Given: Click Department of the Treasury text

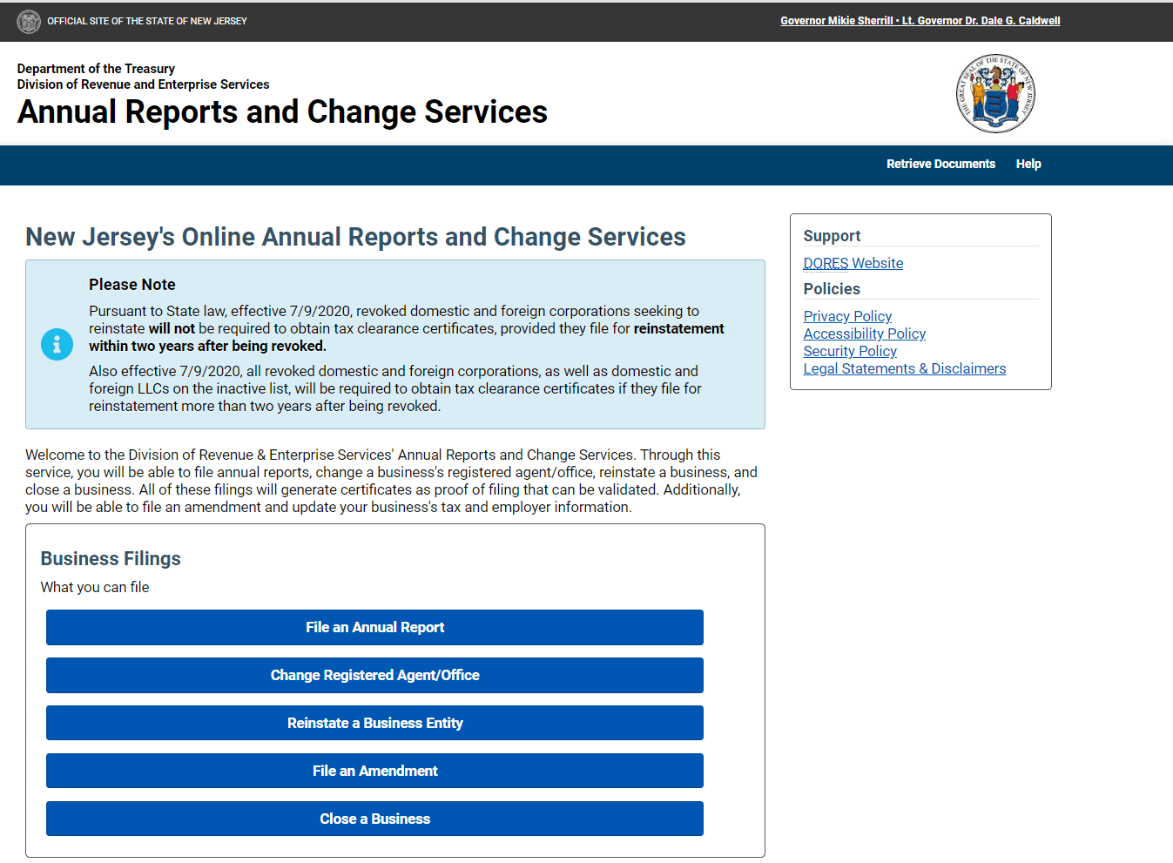Looking at the screenshot, I should coord(96,69).
